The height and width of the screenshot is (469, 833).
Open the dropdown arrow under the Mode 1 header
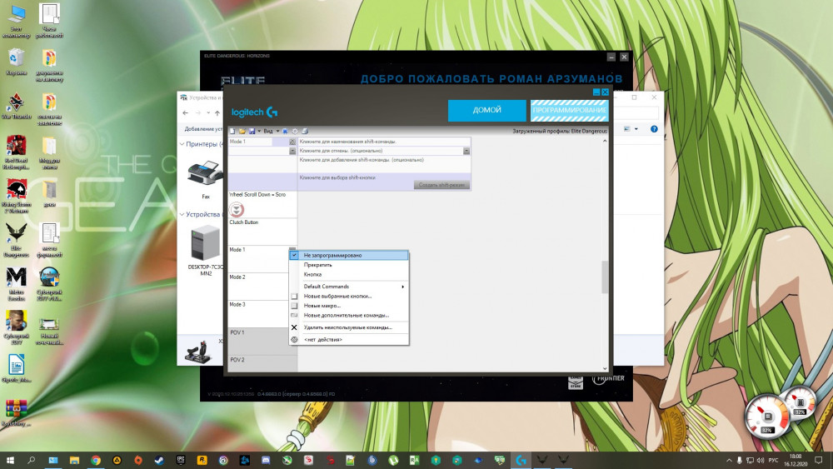click(292, 151)
